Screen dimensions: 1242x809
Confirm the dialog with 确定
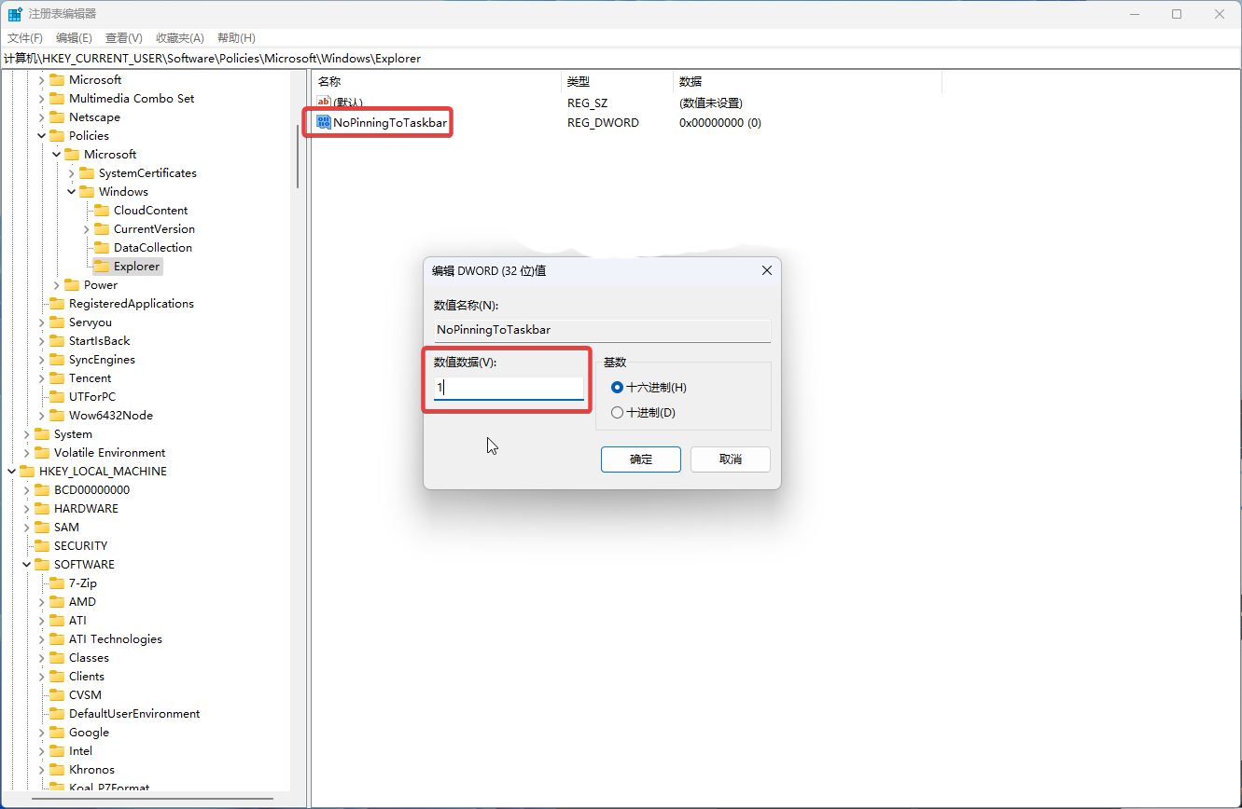(641, 459)
